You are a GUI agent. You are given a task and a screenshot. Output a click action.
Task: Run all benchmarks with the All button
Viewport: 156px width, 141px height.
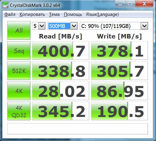point(19,30)
